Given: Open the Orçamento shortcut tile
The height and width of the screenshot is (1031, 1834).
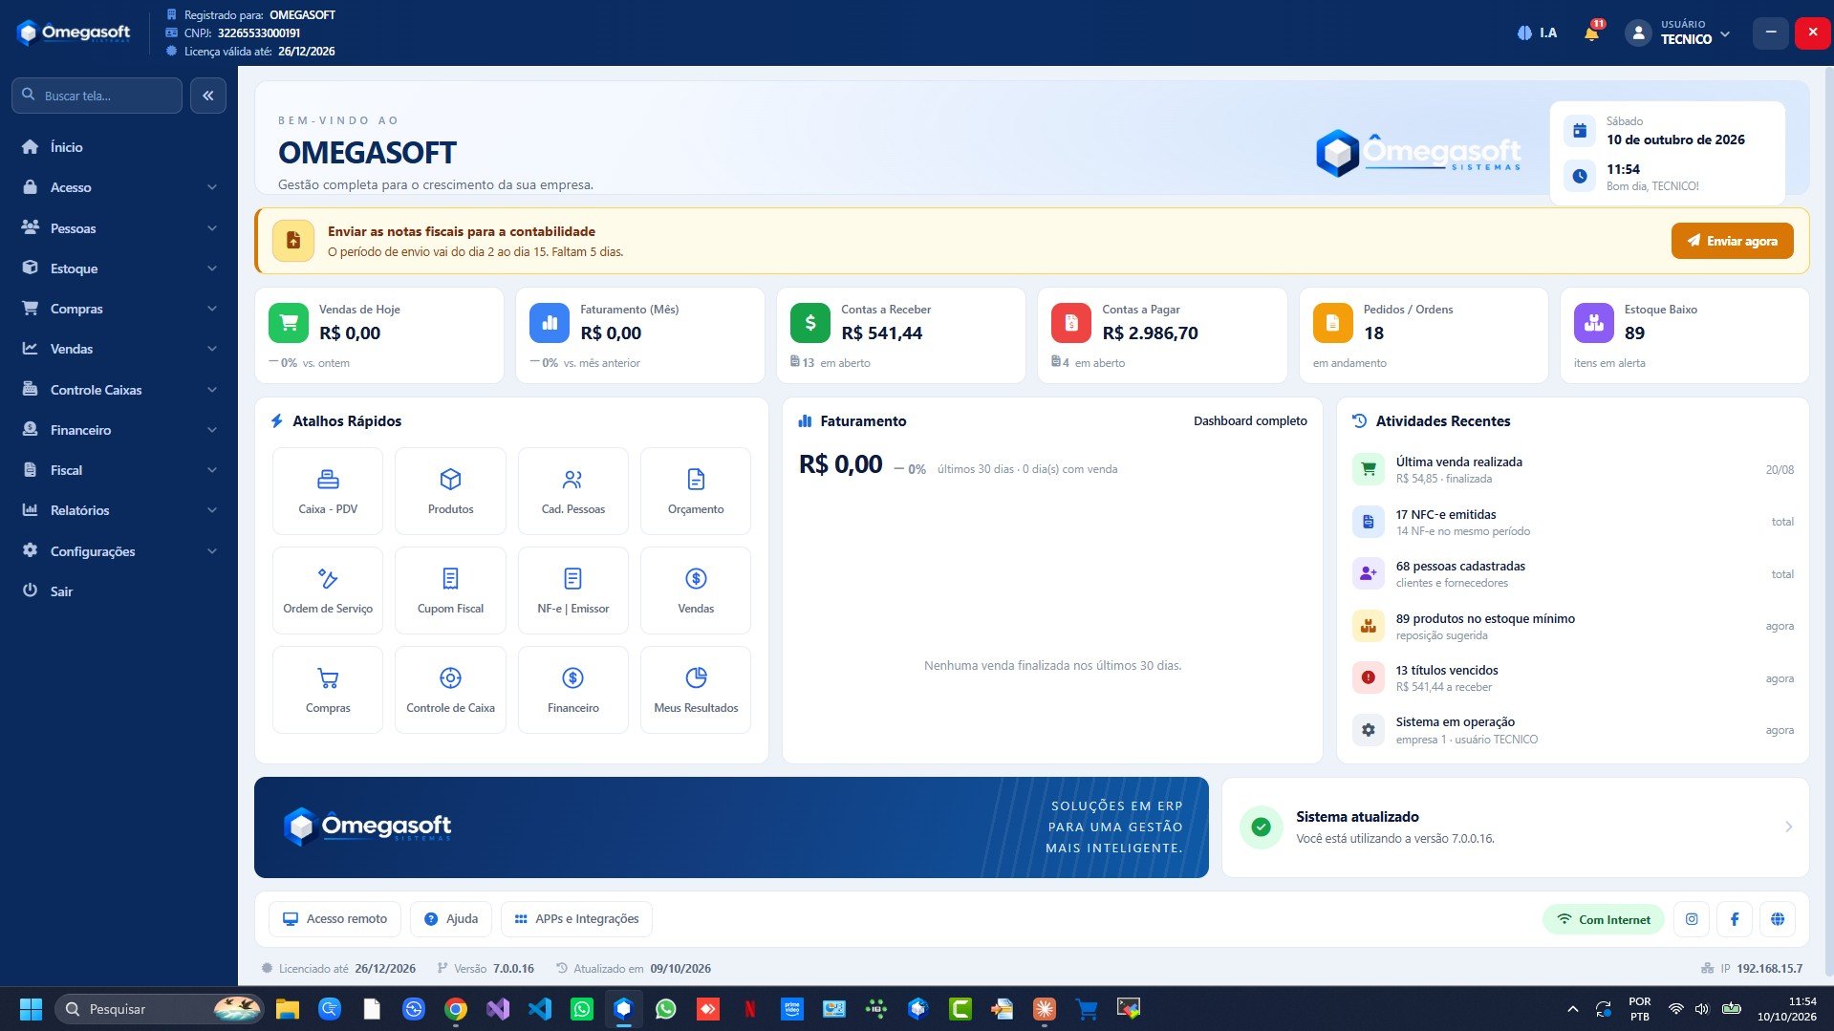Looking at the screenshot, I should (696, 491).
